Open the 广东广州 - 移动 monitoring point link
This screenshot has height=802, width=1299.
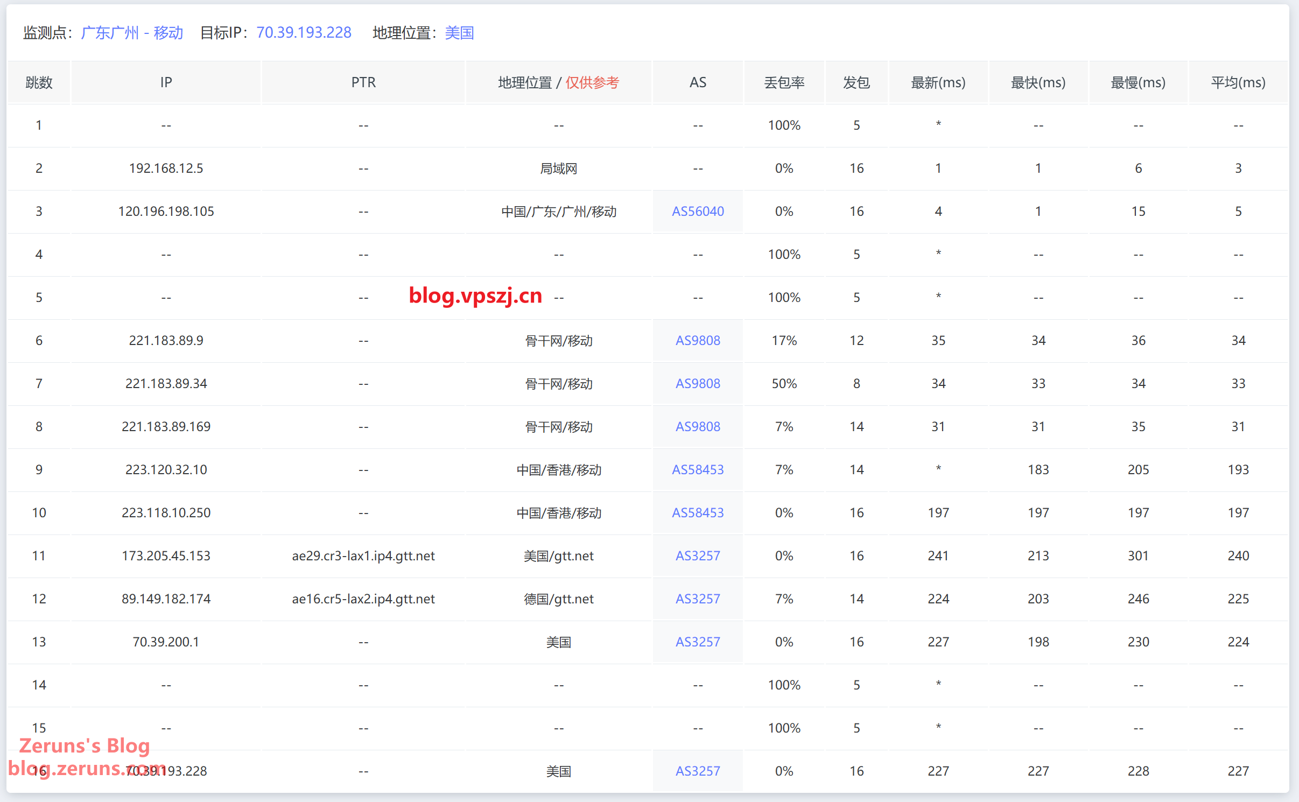[132, 33]
